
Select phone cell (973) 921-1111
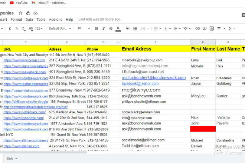(103, 66)
